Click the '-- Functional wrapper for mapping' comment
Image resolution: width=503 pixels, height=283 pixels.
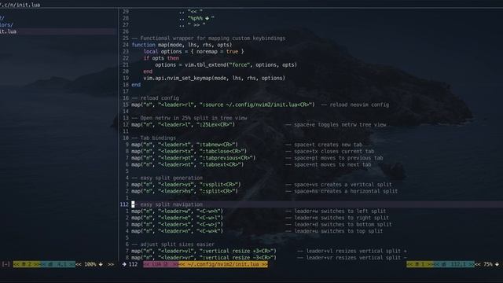click(208, 39)
